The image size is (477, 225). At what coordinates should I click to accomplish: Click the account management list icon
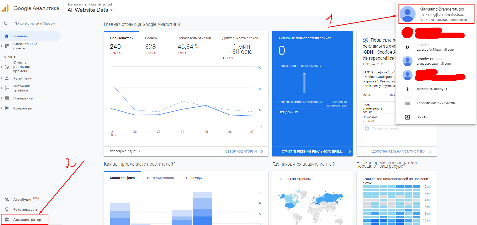tap(408, 103)
